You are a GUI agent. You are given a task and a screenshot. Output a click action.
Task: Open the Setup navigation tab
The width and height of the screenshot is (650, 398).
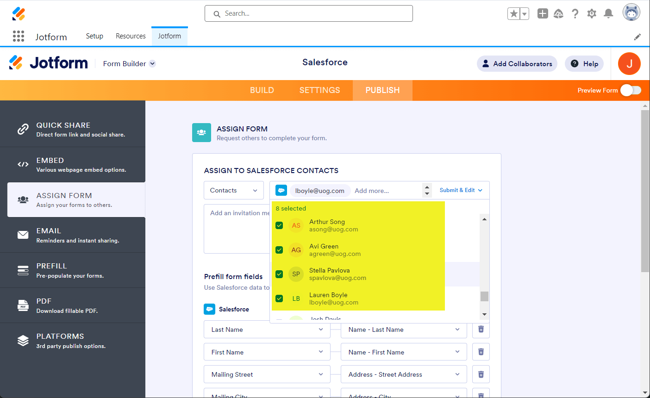pos(94,36)
